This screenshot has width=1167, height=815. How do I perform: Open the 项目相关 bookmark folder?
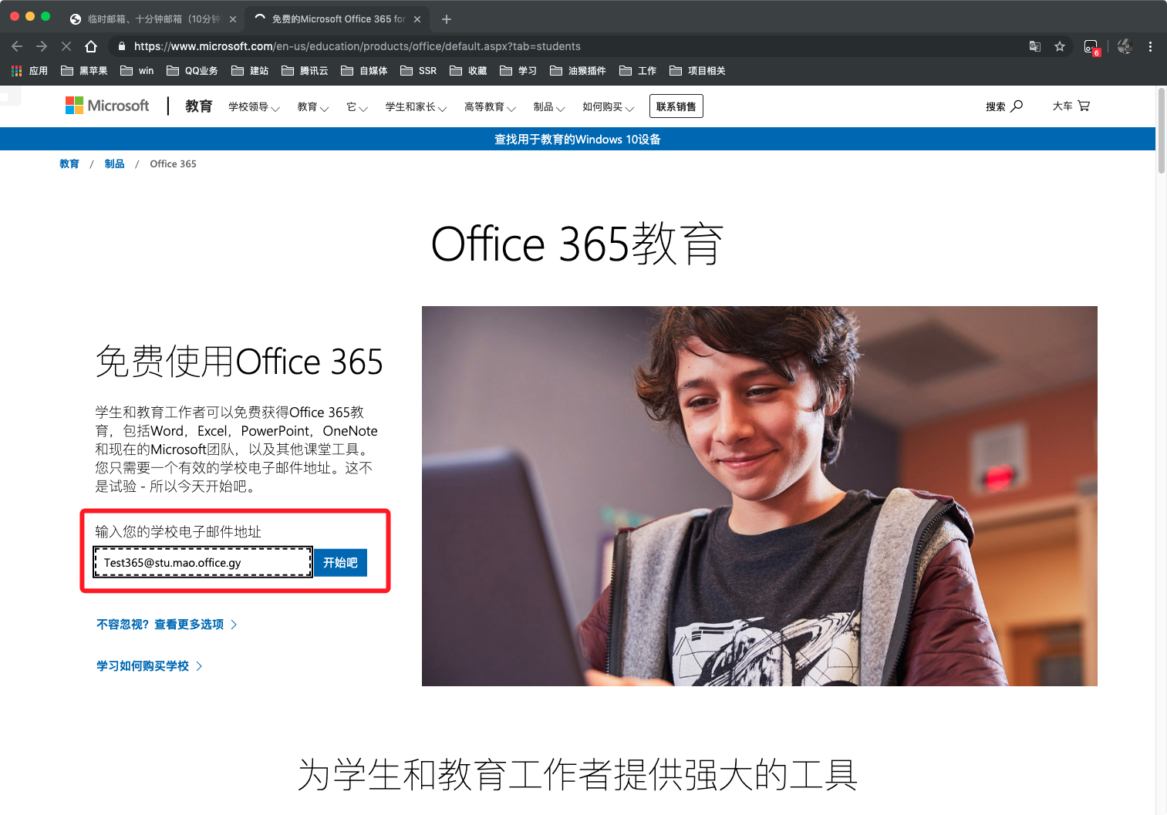pos(697,71)
